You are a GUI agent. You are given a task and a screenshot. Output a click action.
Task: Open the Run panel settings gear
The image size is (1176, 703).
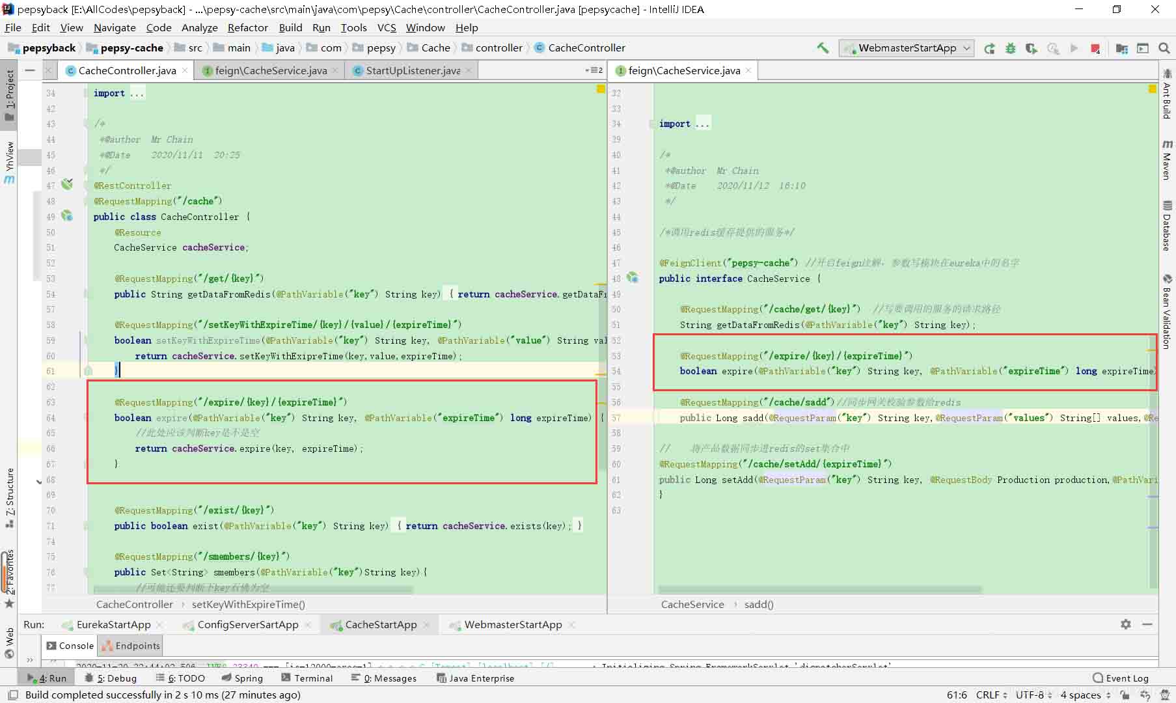[x=1126, y=624]
